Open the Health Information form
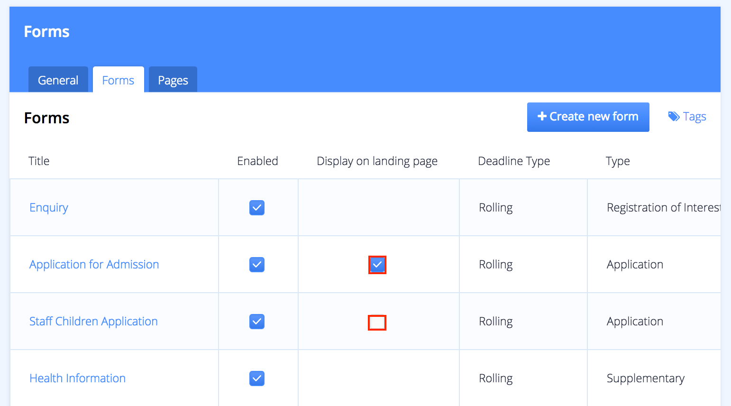Screen dimensions: 731x406 pyautogui.click(x=77, y=378)
